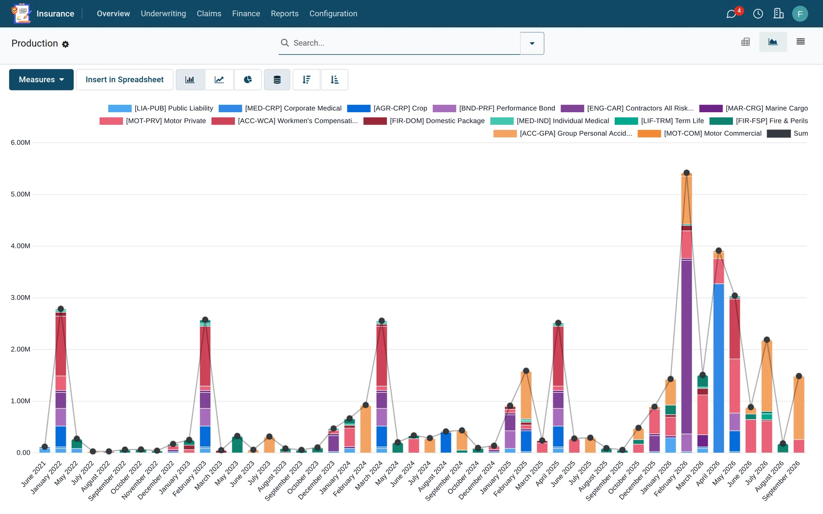Open the Overview menu

click(x=113, y=14)
